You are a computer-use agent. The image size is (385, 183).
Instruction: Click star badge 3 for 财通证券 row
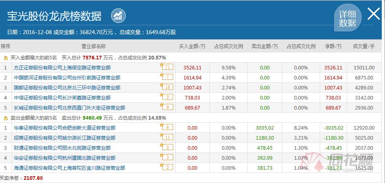pos(166,147)
